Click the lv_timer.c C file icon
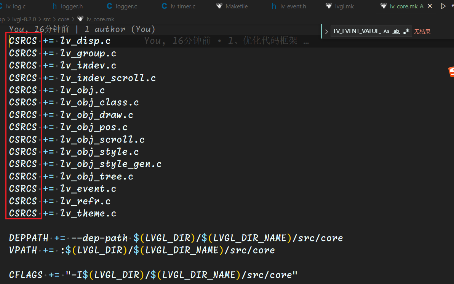 [164, 6]
